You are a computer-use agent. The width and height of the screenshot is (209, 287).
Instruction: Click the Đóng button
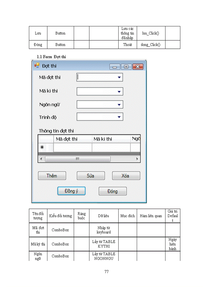[112, 191]
